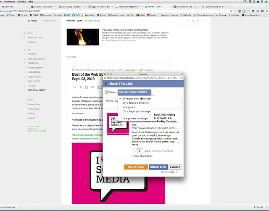
Task: Open the Bookmarks menu in the menu bar
Action: [10, 2]
